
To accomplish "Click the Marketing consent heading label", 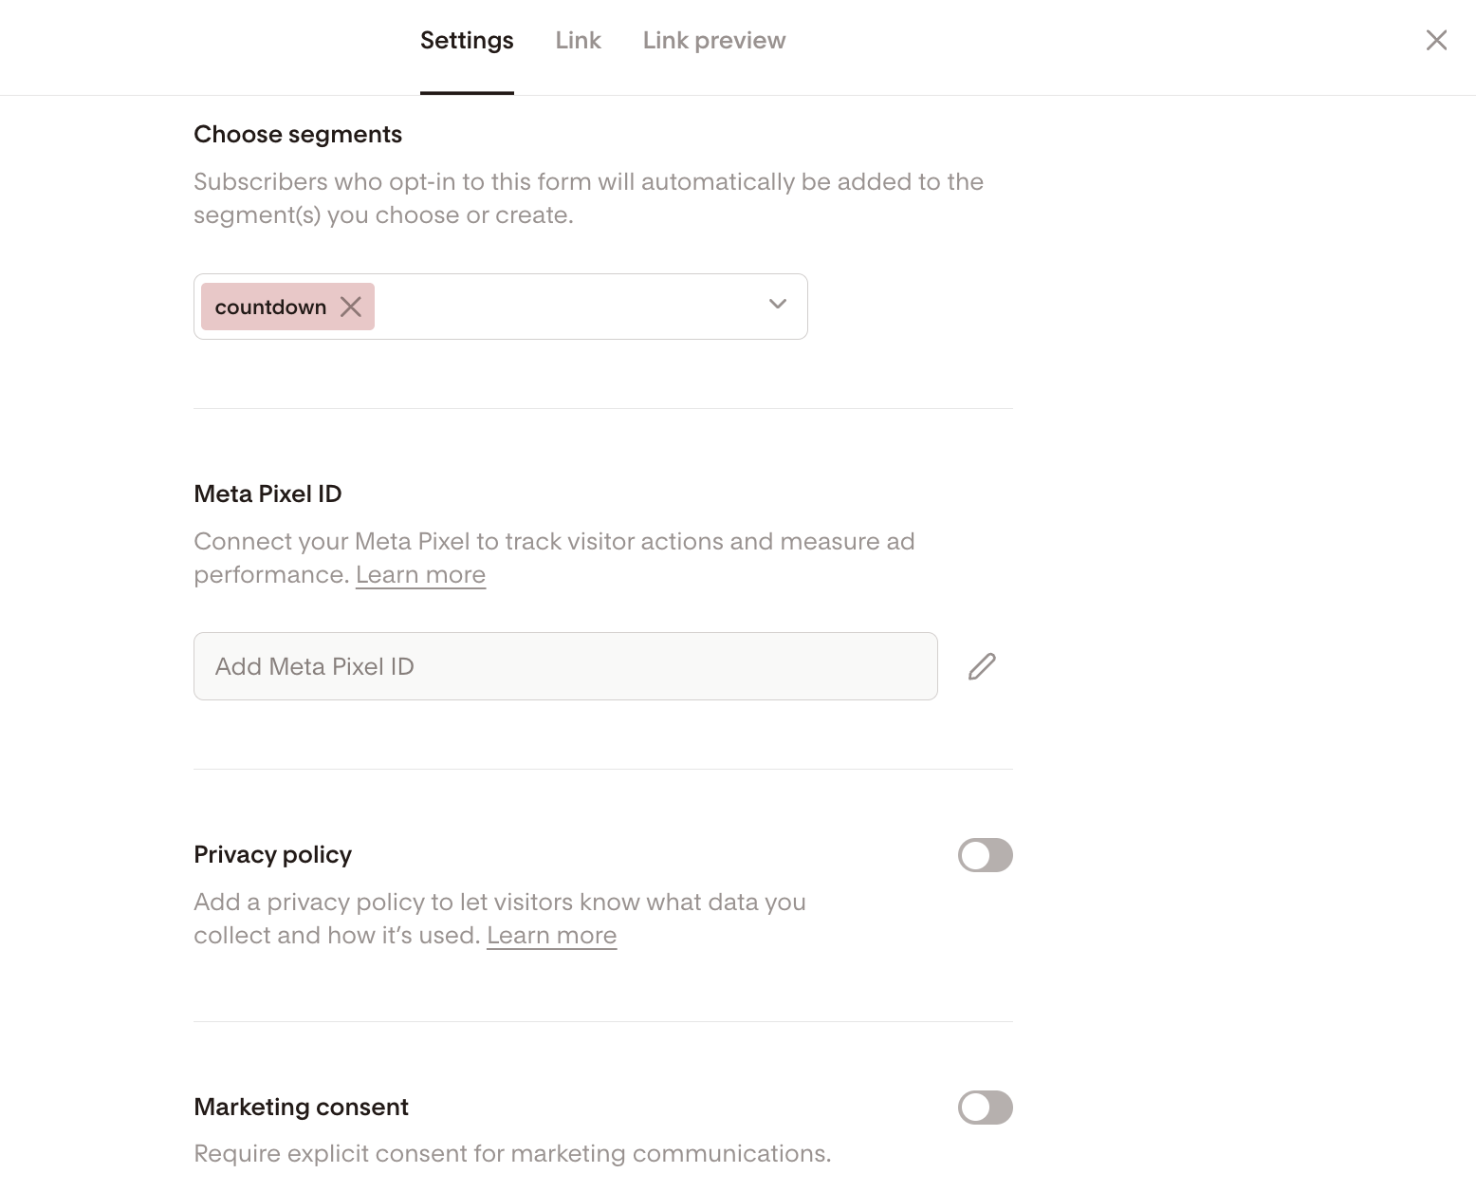I will [x=301, y=1108].
